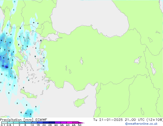This screenshot has width=163, height=126.
Task: Click the 15 mm precipitation value marker
Action: 3,66
